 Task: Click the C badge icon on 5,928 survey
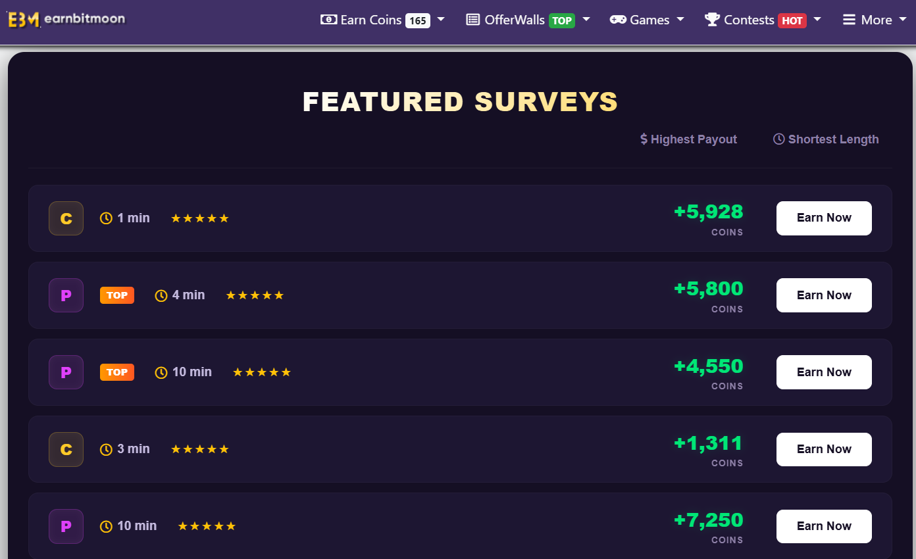pos(66,218)
